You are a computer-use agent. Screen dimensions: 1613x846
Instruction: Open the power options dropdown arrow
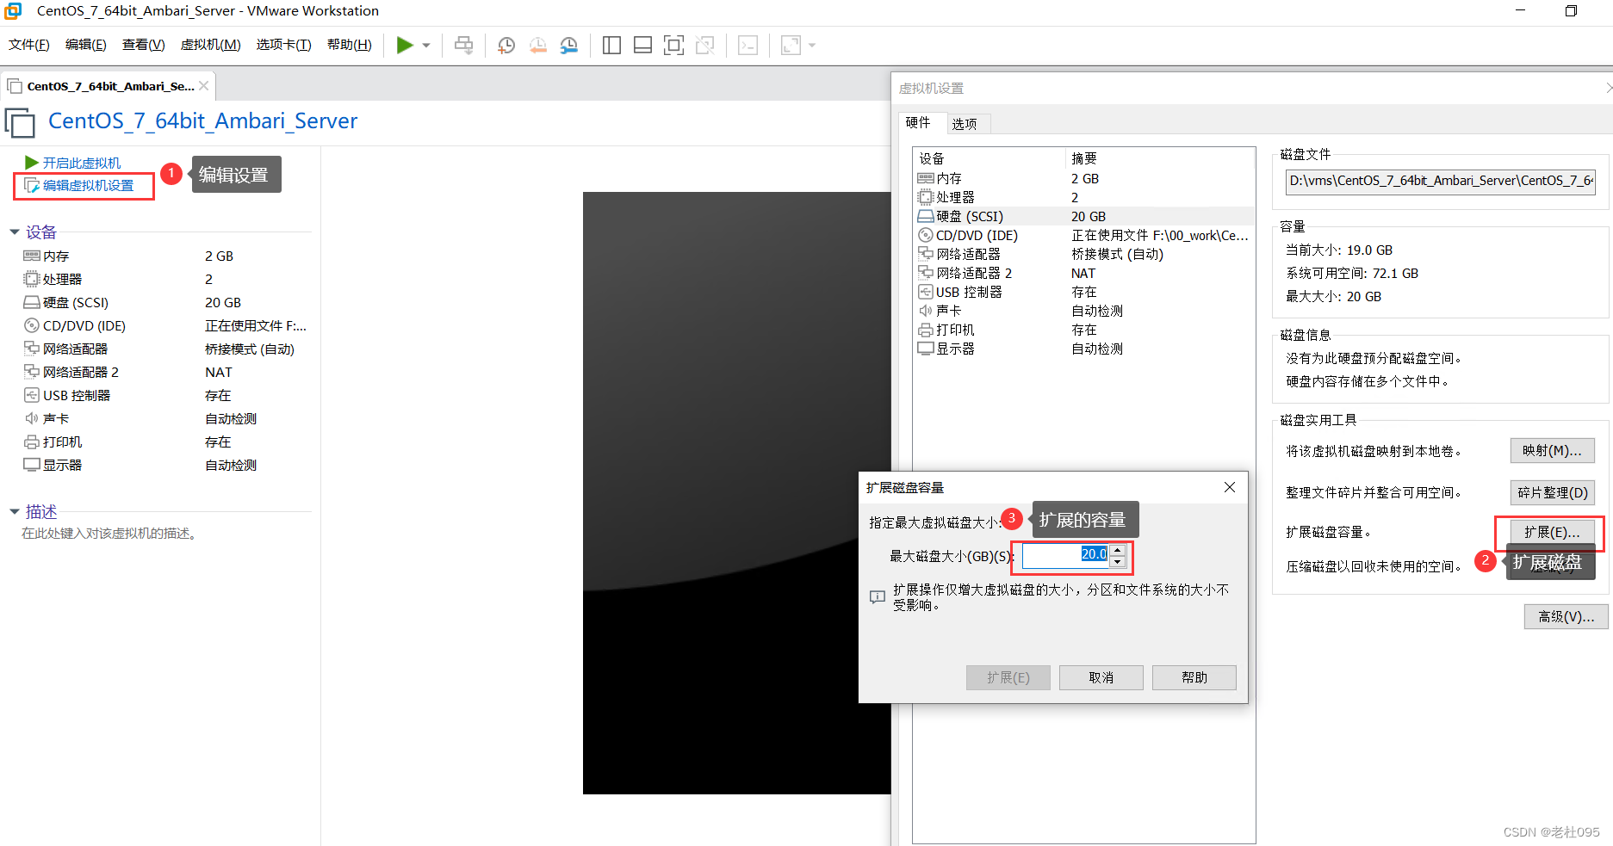426,46
